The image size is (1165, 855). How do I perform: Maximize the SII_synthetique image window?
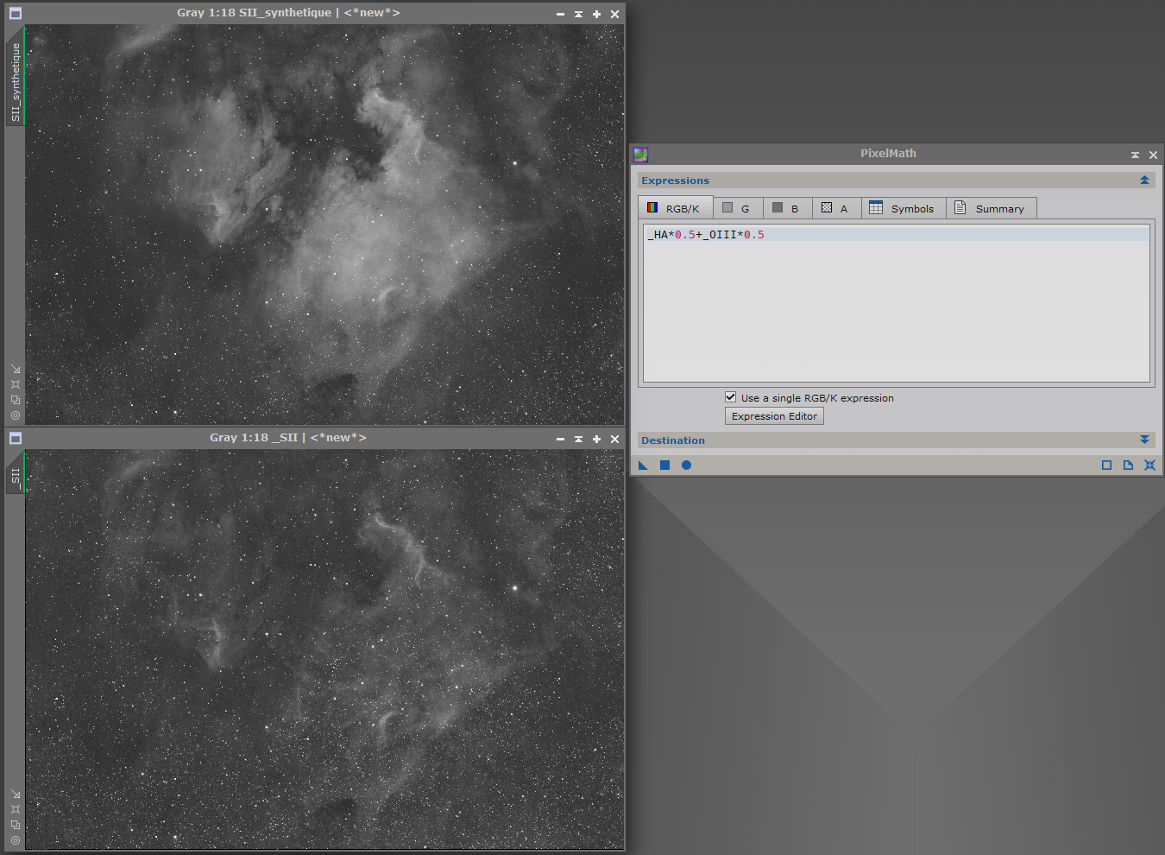point(596,14)
